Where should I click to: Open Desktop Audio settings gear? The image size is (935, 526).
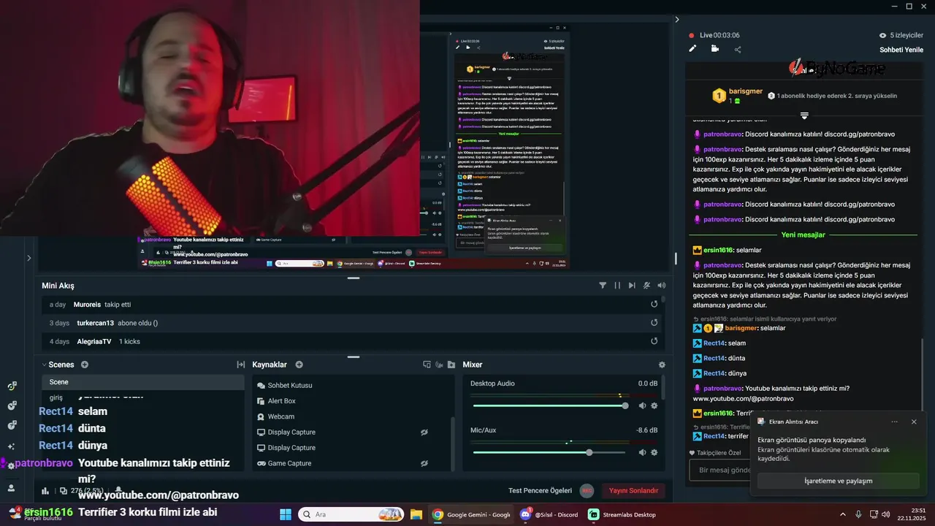654,405
